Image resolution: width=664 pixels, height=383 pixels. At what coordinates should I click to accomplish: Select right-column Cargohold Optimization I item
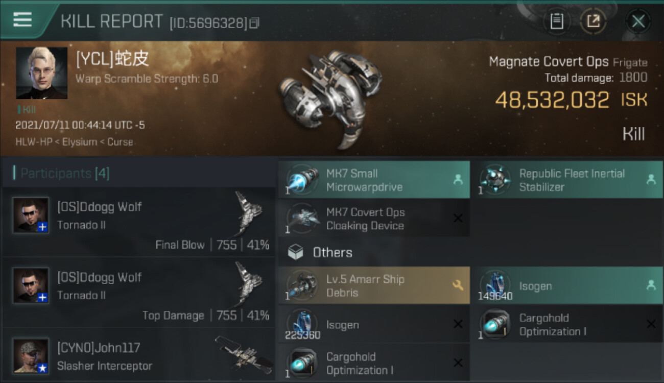tap(566, 324)
